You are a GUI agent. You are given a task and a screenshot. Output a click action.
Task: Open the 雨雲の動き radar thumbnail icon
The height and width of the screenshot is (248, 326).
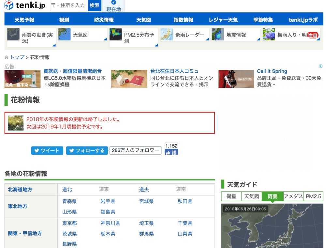coord(13,35)
